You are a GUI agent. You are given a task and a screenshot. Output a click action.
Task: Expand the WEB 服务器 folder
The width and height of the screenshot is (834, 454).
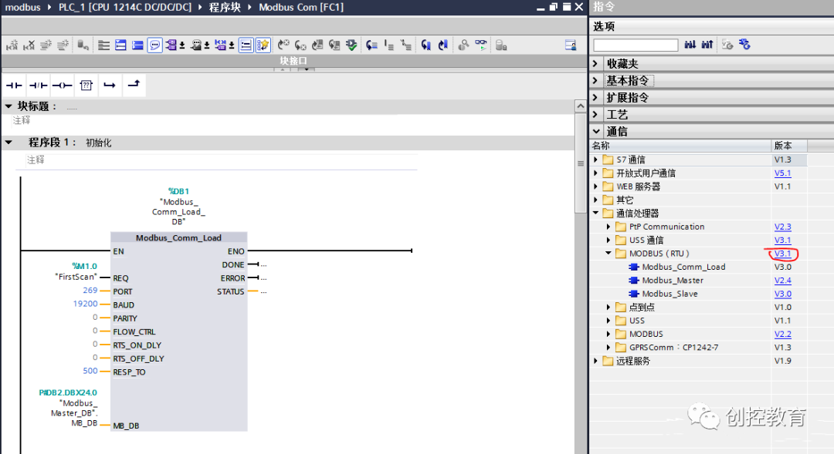(x=595, y=187)
